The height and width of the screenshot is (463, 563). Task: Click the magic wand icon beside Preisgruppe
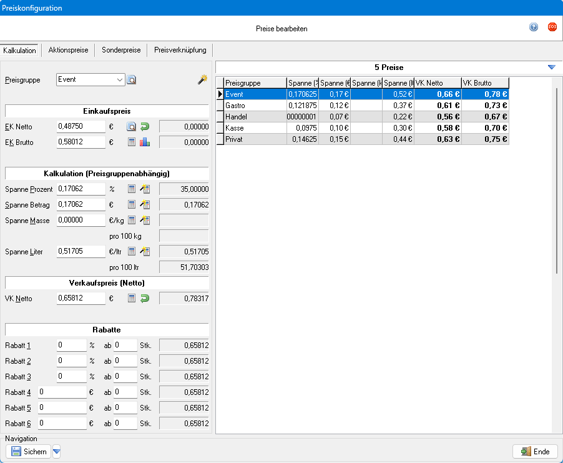pos(202,79)
